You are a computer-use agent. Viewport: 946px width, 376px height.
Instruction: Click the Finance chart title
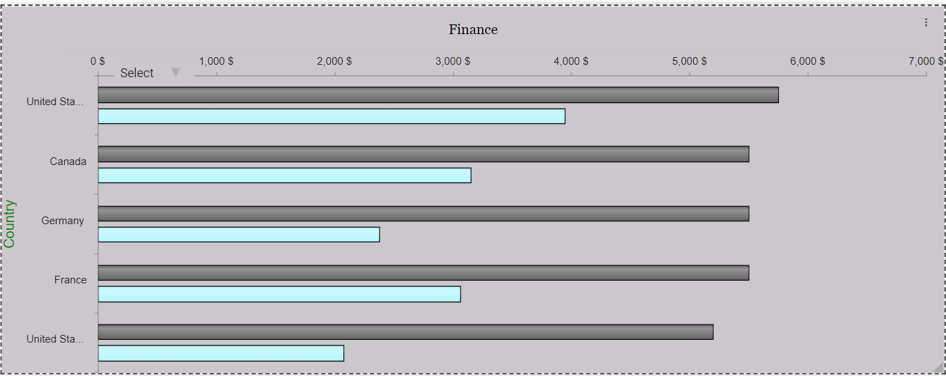[x=473, y=29]
